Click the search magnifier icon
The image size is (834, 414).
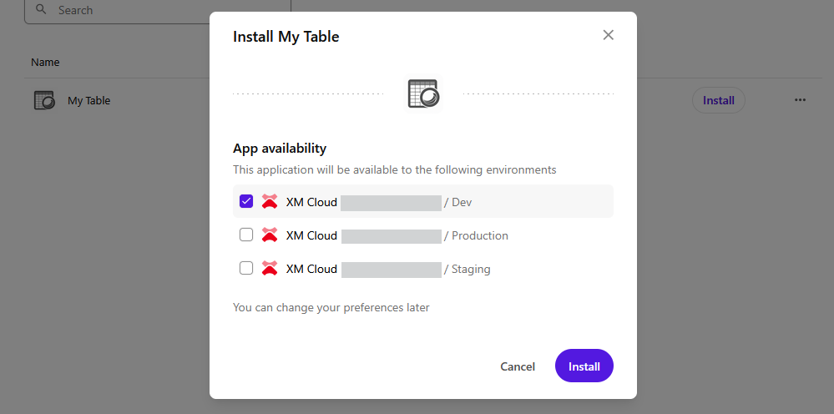coord(41,11)
